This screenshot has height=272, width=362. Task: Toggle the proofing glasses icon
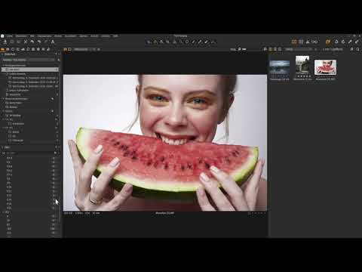(x=314, y=42)
